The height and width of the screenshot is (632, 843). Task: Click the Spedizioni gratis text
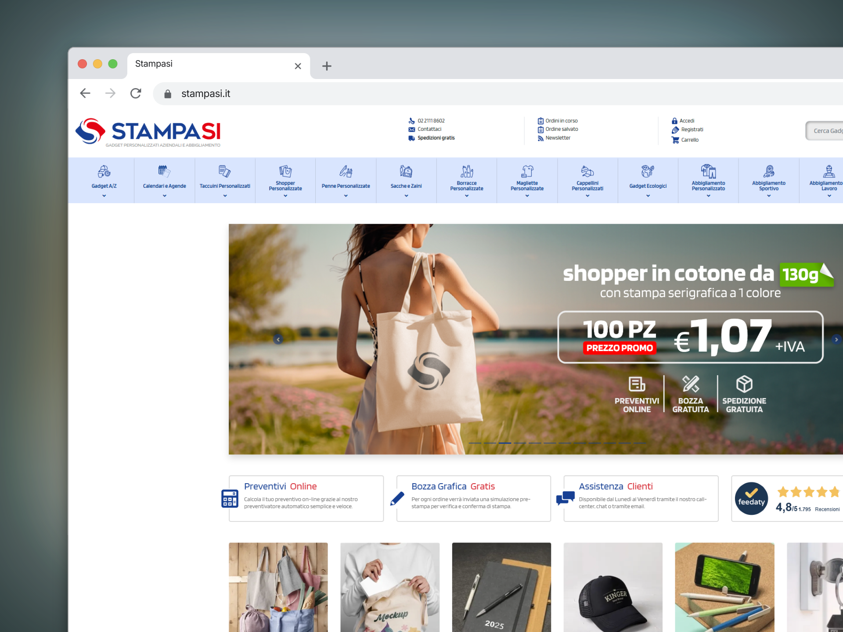point(436,138)
